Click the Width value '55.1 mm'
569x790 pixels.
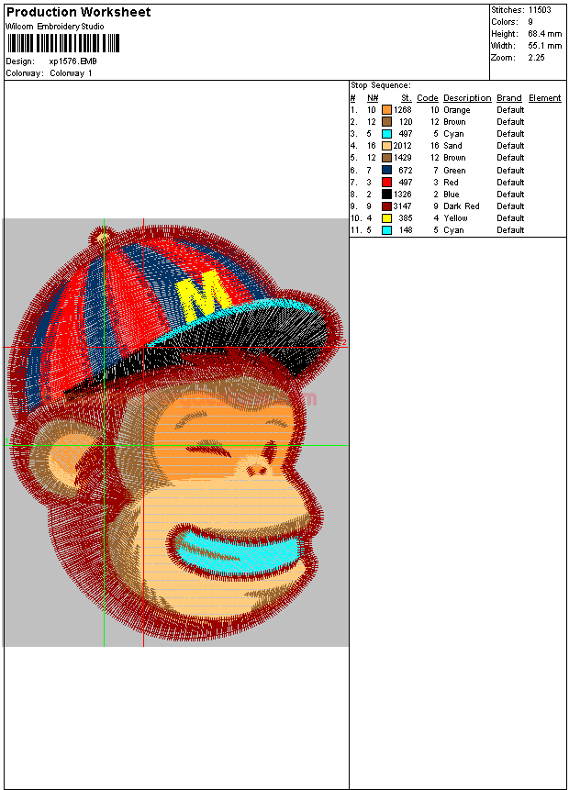click(545, 46)
